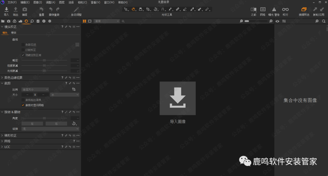Toggle the 曝光警告 exposure warning icon
Viewport: 328px width, 176px height.
tap(274, 10)
